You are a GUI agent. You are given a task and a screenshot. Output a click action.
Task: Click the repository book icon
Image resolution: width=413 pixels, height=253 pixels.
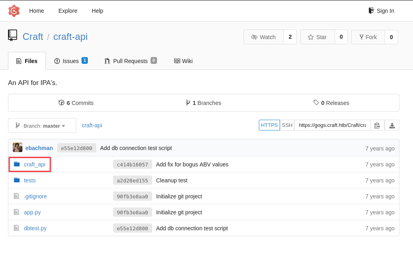[12, 36]
